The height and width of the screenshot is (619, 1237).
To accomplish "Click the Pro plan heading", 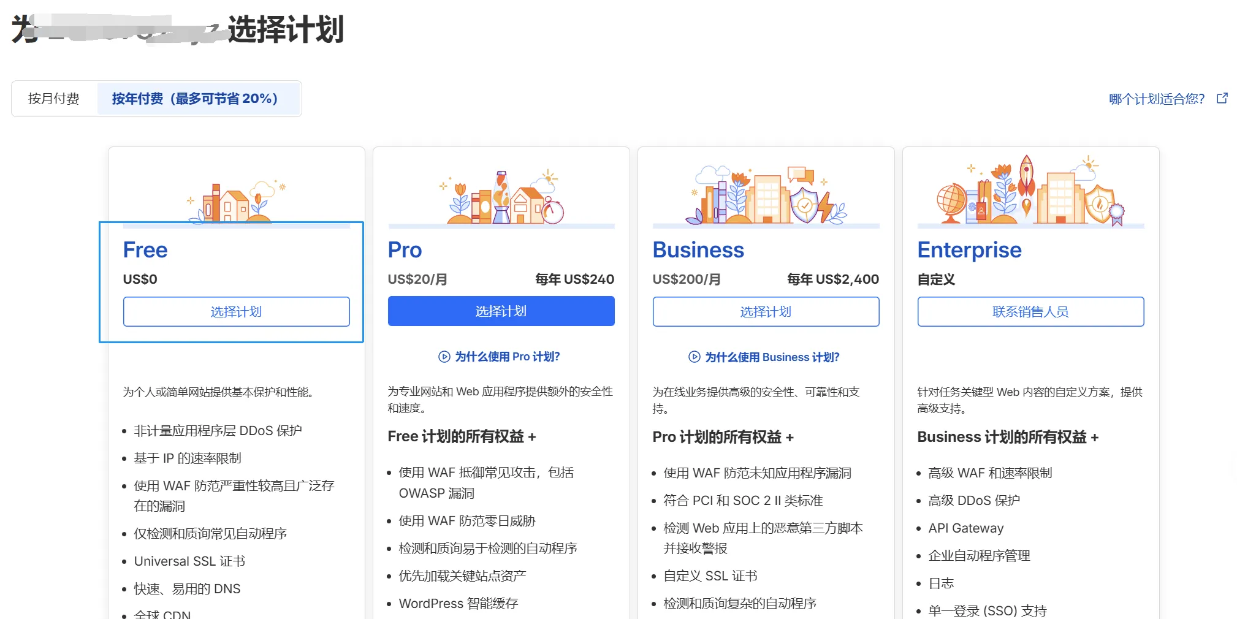I will click(x=405, y=250).
